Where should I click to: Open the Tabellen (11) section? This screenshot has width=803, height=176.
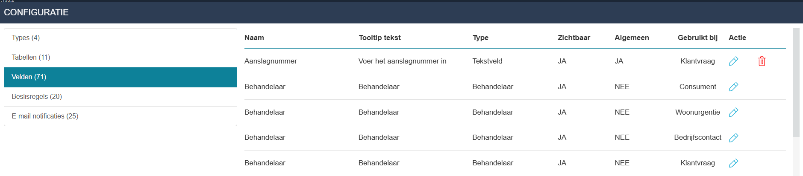click(x=121, y=58)
